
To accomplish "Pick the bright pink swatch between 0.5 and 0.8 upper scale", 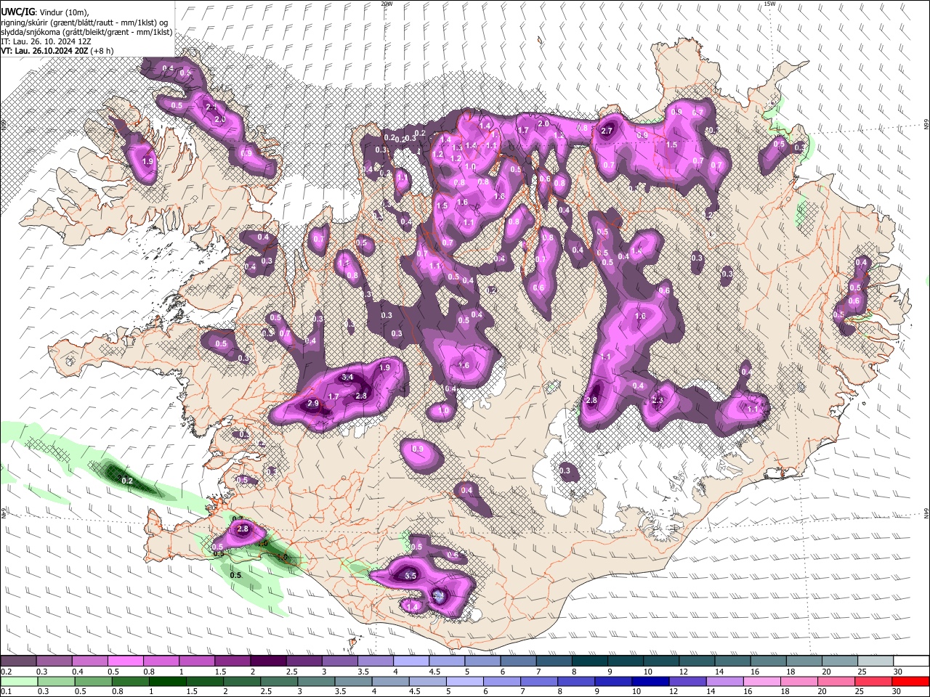I will 126,661.
